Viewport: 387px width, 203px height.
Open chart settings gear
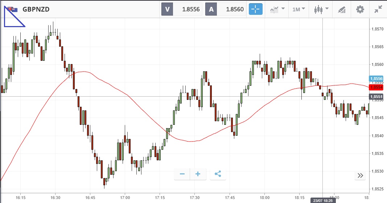pyautogui.click(x=360, y=9)
